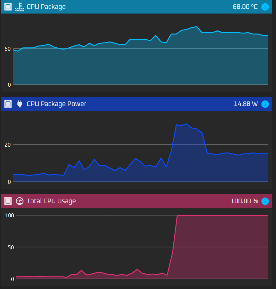Select the CPU Package Power title text

pyautogui.click(x=57, y=104)
